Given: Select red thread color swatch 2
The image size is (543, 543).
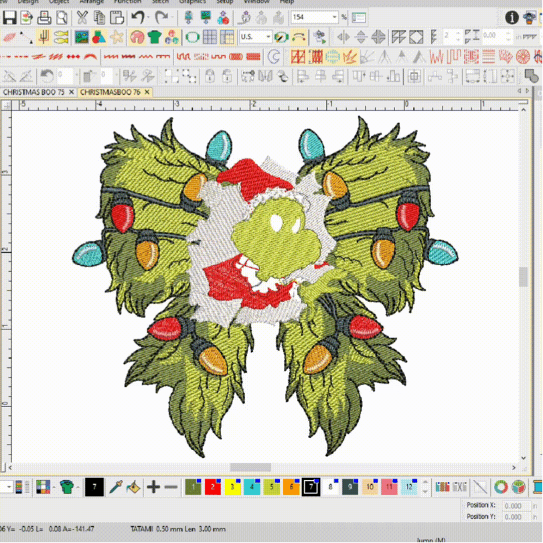Looking at the screenshot, I should pos(213,487).
